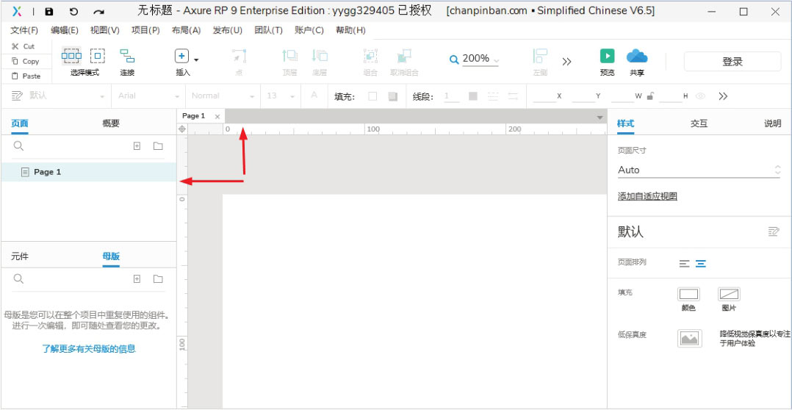Viewport: 792px width, 410px height.
Task: Click the 预览 preview play button
Action: [x=607, y=56]
